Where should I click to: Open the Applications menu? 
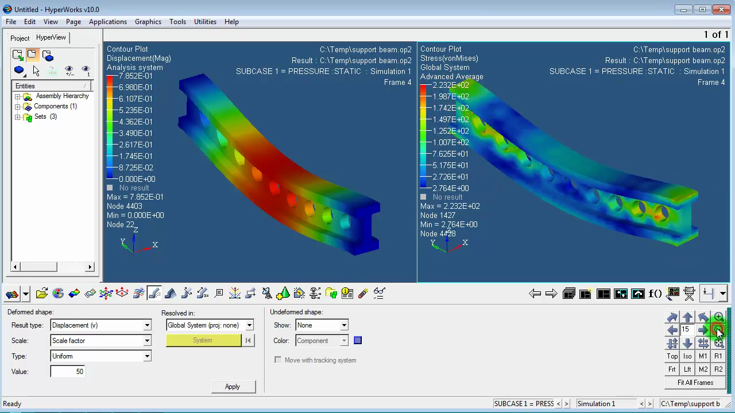click(x=108, y=22)
